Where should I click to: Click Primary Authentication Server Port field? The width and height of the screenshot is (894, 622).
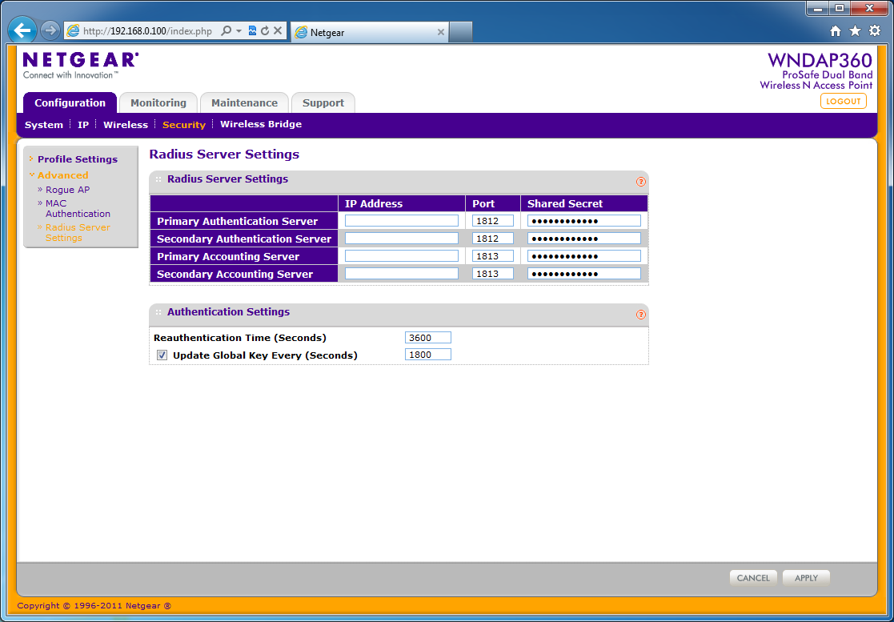point(492,221)
